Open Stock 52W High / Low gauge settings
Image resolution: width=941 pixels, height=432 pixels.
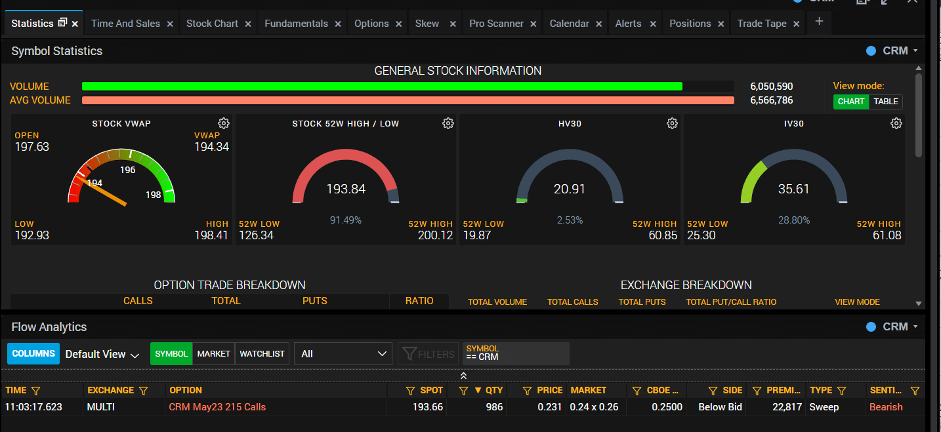448,123
